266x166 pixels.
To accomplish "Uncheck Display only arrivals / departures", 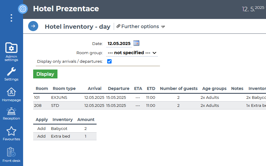I will click(x=109, y=62).
